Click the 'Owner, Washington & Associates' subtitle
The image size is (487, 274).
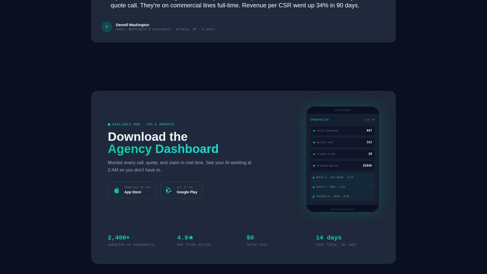[x=165, y=29]
